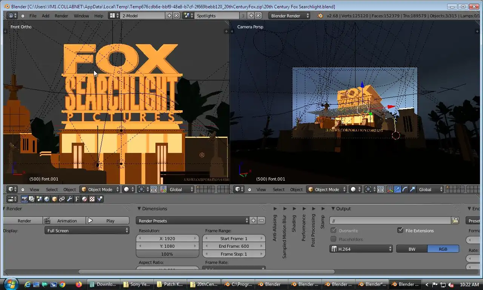The width and height of the screenshot is (483, 290).
Task: Open the Full Screen display dropdown
Action: tap(87, 230)
